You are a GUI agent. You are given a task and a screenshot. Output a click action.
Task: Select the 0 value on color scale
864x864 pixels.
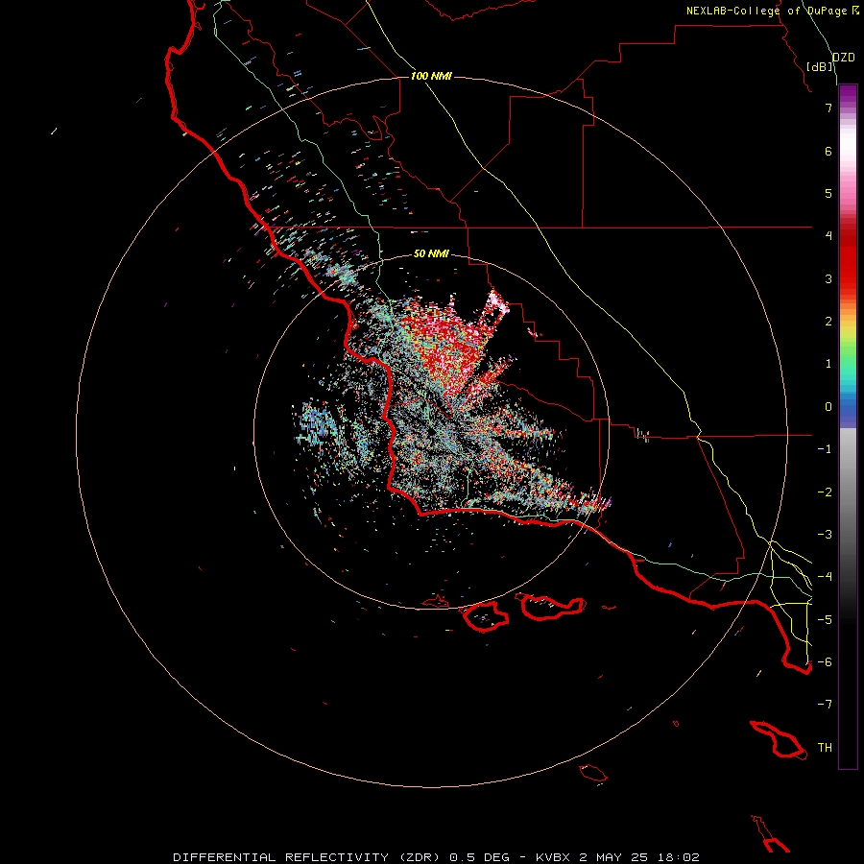click(828, 407)
